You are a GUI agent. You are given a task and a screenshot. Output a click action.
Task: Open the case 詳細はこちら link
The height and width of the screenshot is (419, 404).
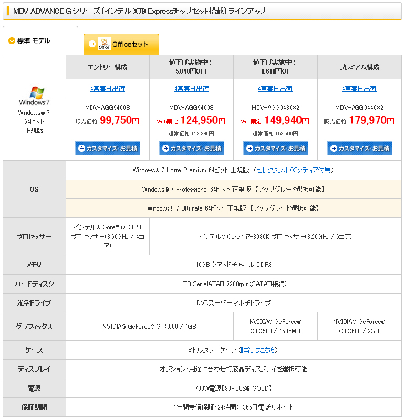[258, 350]
